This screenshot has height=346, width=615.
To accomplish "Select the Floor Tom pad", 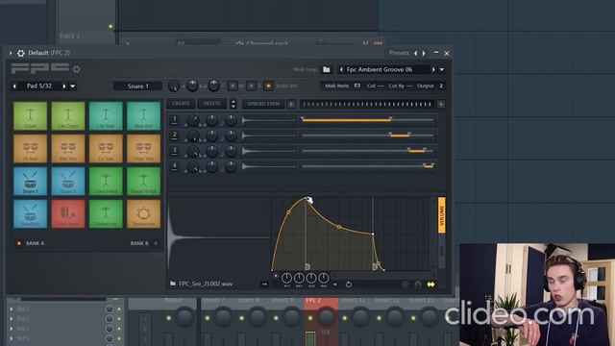I will (143, 149).
